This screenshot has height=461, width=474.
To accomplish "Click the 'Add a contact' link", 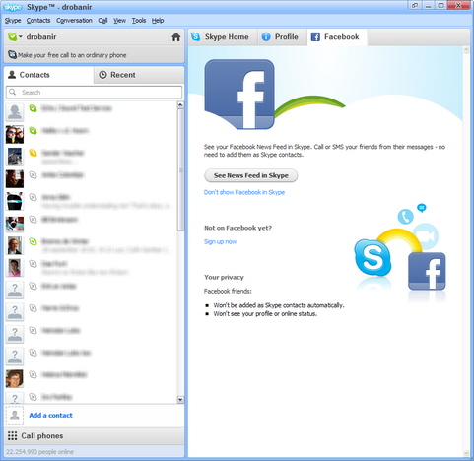I will tap(50, 415).
